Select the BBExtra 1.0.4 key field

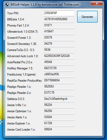(59, 19)
